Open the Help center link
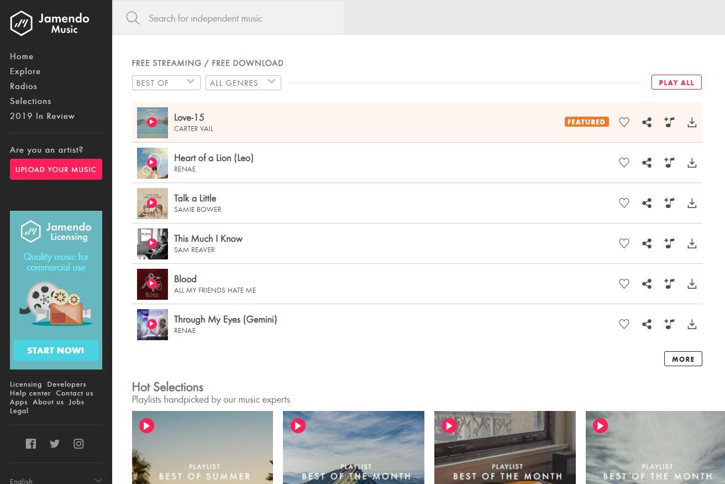The width and height of the screenshot is (725, 484). pyautogui.click(x=30, y=393)
